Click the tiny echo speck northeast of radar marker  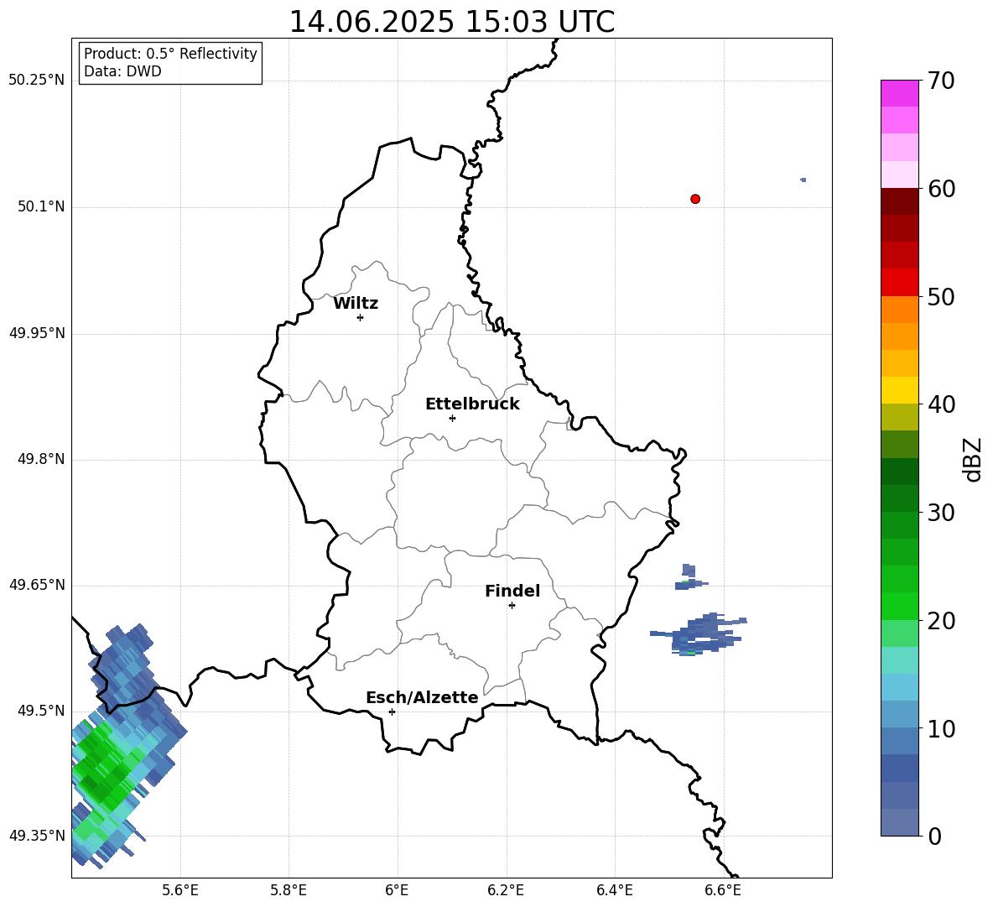803,180
